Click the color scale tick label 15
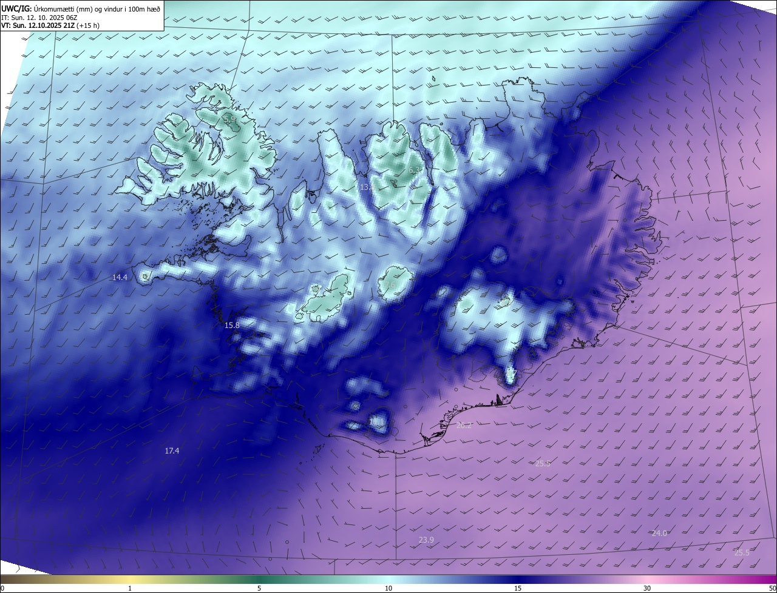 518,588
